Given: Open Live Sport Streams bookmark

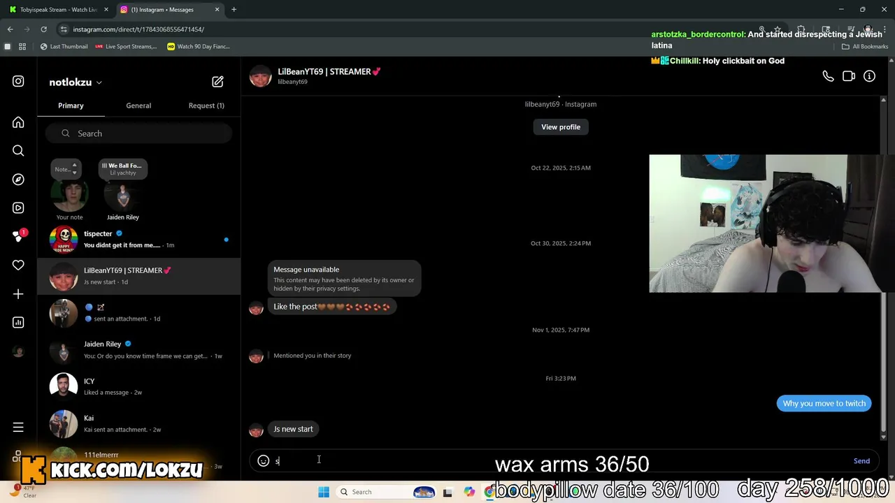Looking at the screenshot, I should [126, 47].
